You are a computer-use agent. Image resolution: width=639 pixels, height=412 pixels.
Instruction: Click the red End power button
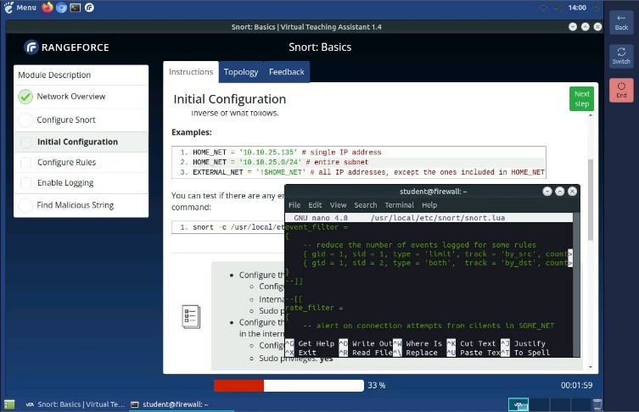tap(621, 89)
